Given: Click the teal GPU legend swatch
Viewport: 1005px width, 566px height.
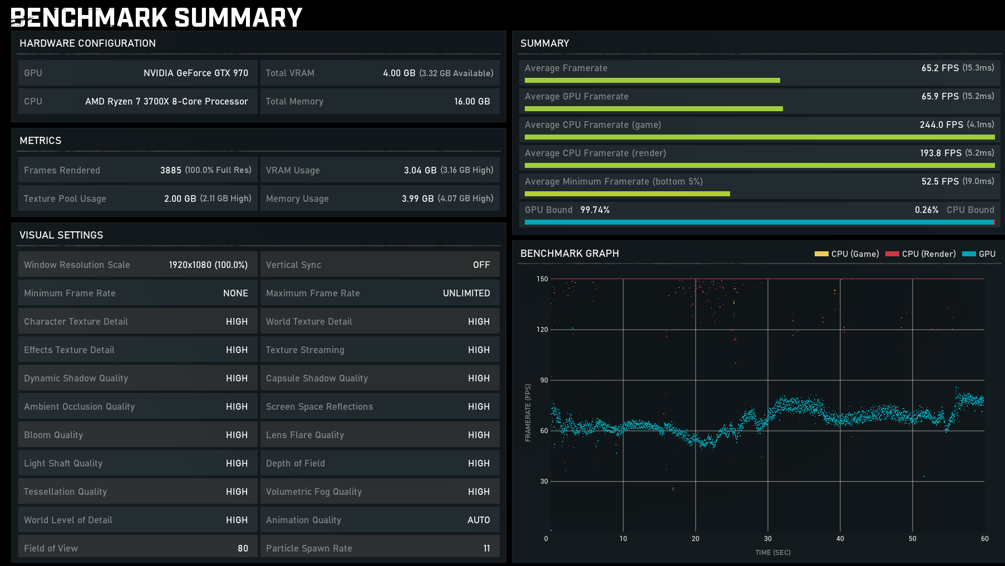Looking at the screenshot, I should click(x=969, y=254).
